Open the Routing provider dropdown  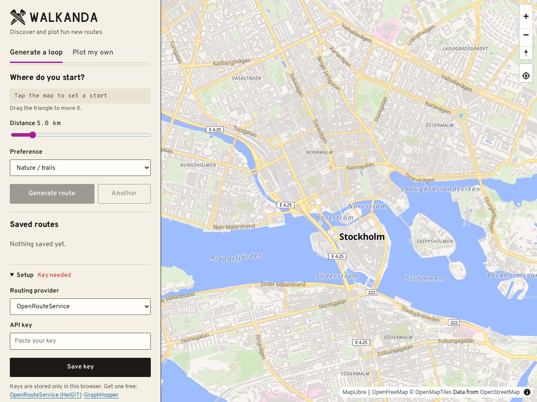click(80, 306)
